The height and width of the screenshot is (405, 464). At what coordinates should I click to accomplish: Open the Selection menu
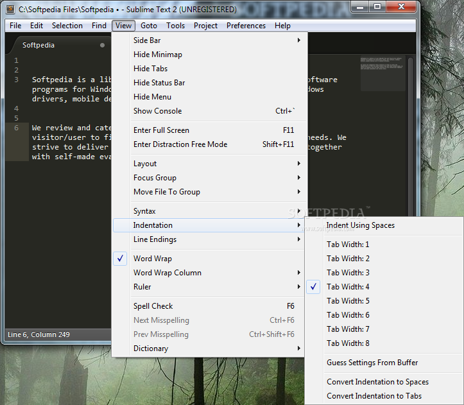(x=67, y=26)
